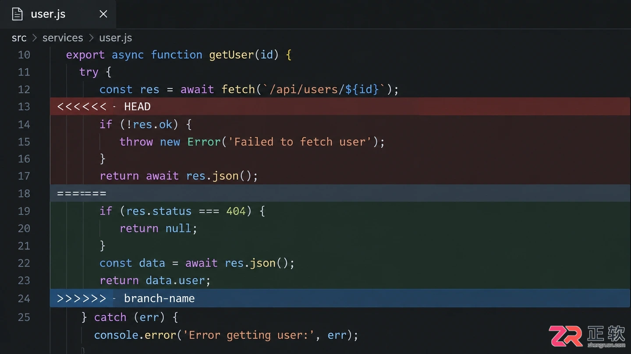Click line number 24 in the gutter
Screen dimensions: 631x354
coord(24,298)
